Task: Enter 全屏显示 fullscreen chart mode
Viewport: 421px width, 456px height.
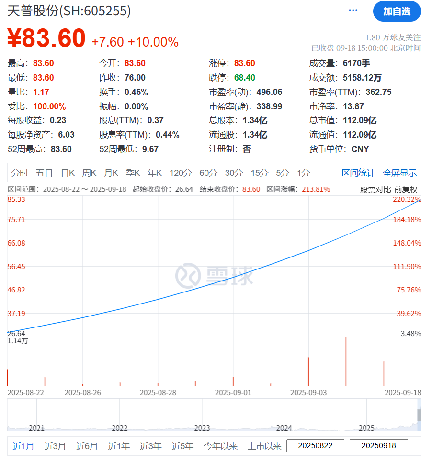Action: point(400,173)
